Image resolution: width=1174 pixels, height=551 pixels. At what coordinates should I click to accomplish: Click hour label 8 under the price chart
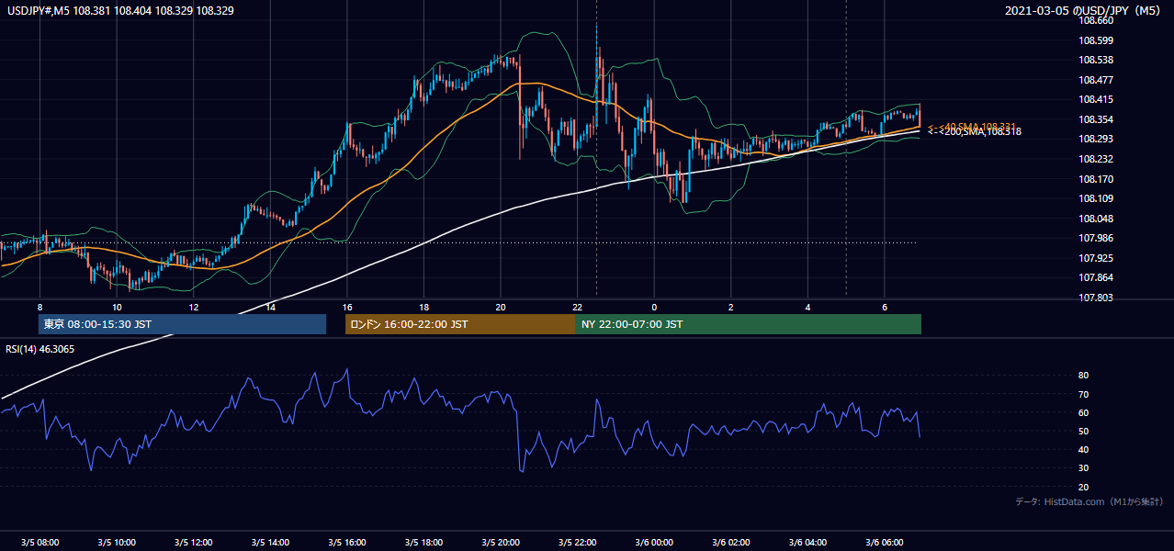[40, 307]
